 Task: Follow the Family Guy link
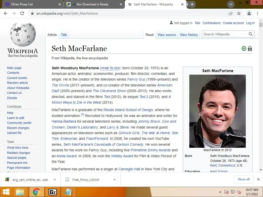(x=136, y=79)
